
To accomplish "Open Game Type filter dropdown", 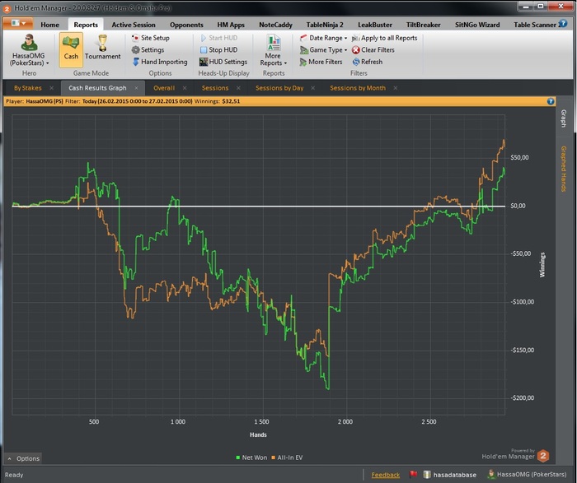I will pos(323,49).
